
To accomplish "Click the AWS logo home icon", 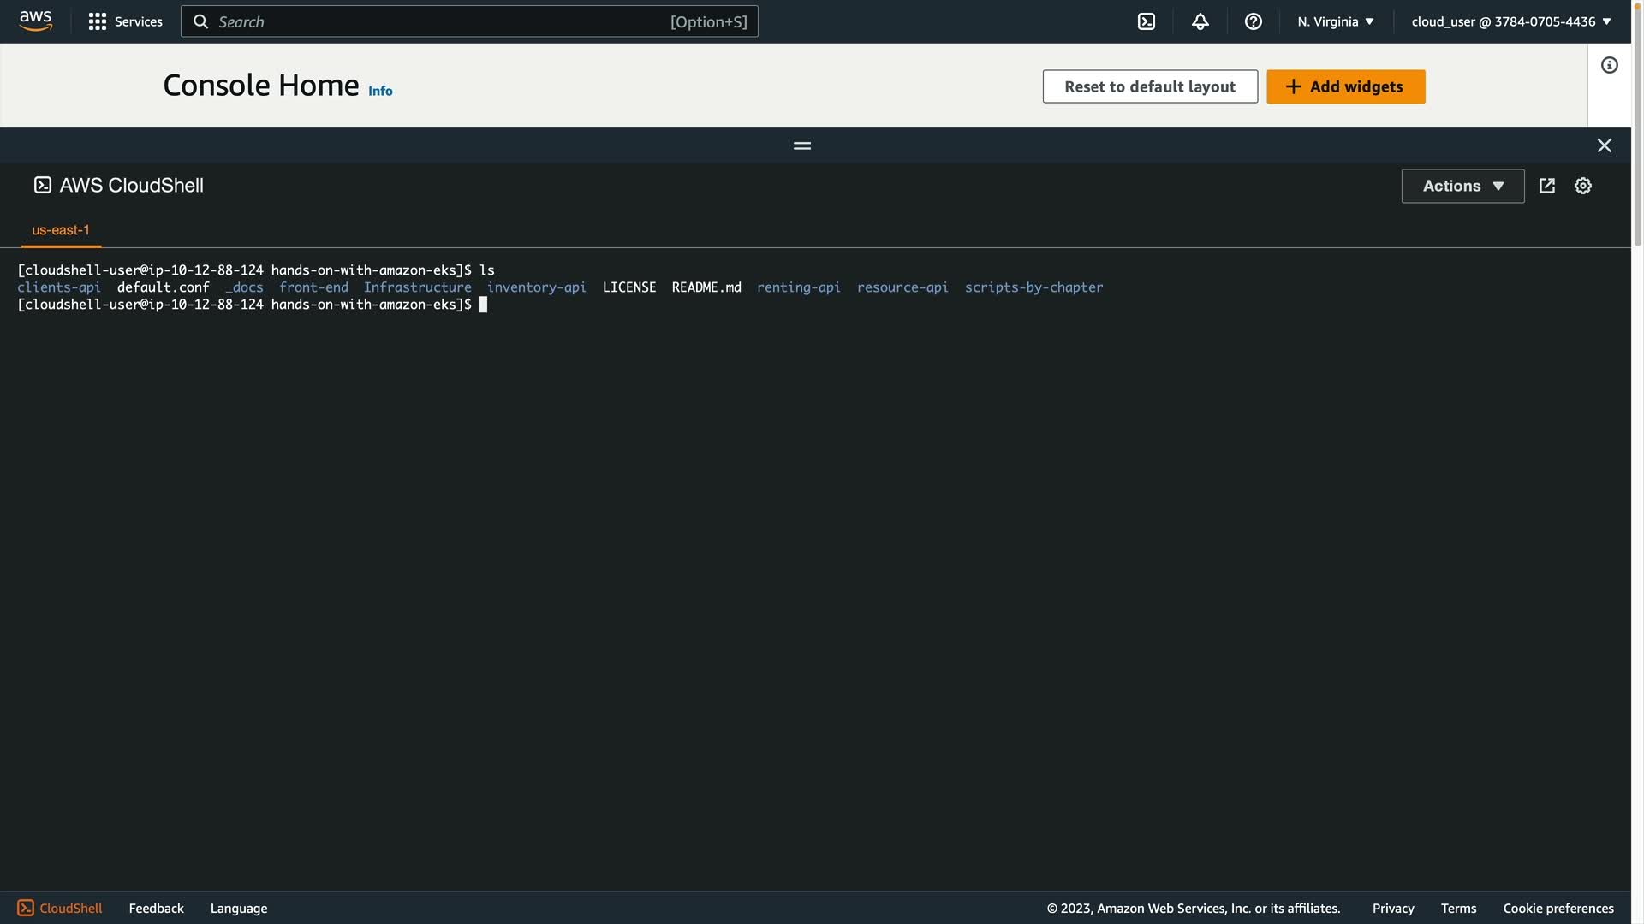I will (35, 21).
